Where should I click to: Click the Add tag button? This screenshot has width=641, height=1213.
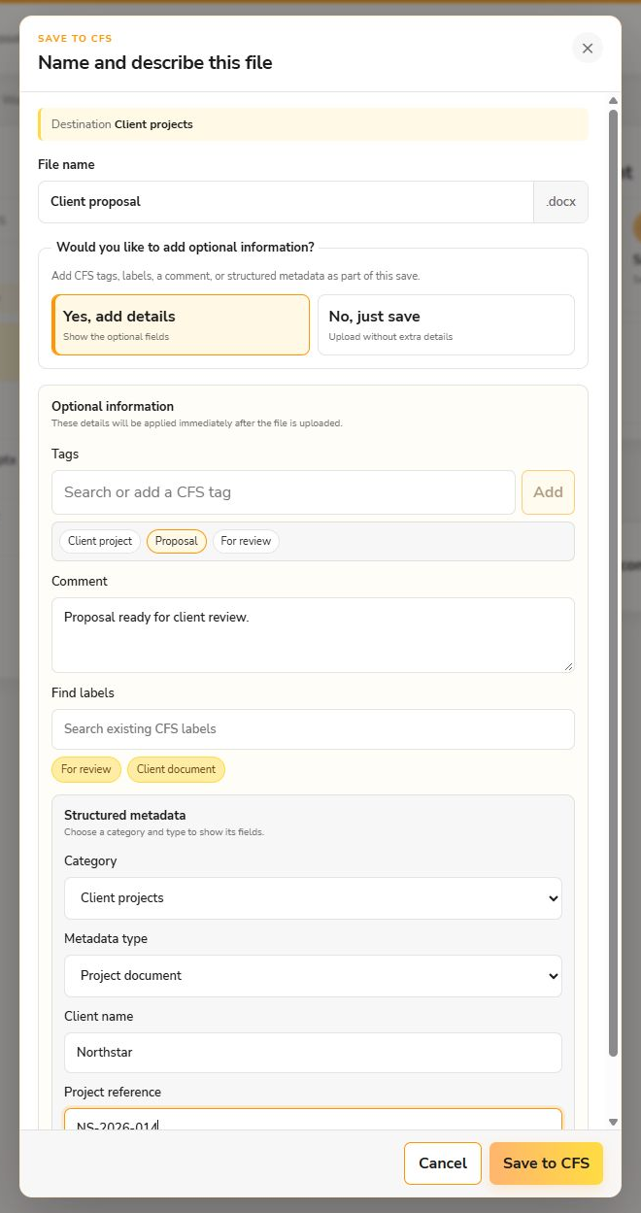pyautogui.click(x=548, y=492)
